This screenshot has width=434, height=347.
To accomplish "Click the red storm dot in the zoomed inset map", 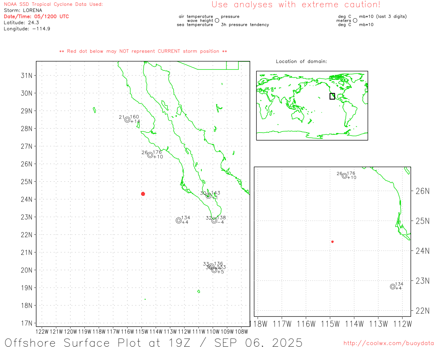I will click(333, 242).
